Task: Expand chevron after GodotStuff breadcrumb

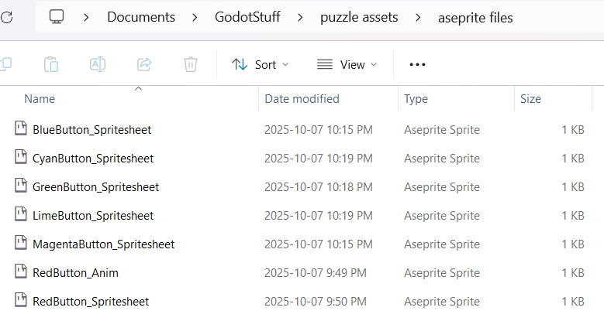Action: point(299,17)
